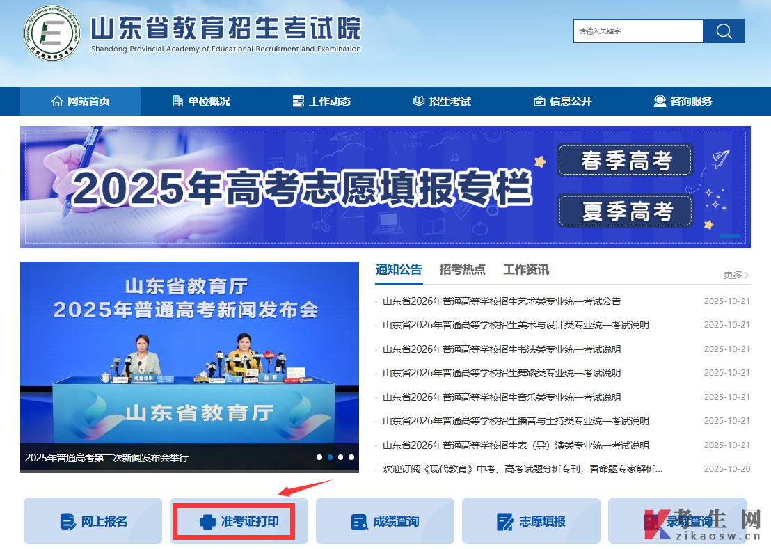
Task: Click the 更多 link with chevron
Action: tap(736, 275)
